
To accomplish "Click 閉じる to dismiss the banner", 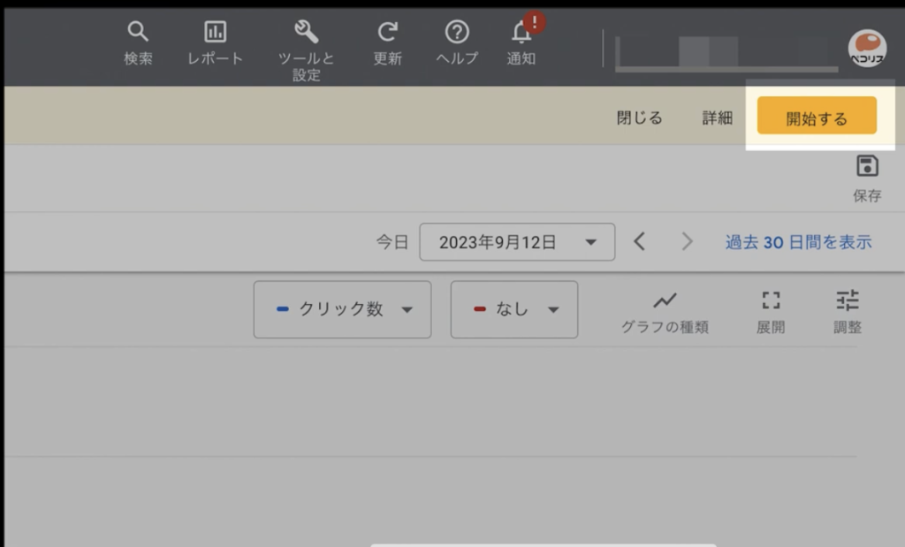I will [639, 118].
